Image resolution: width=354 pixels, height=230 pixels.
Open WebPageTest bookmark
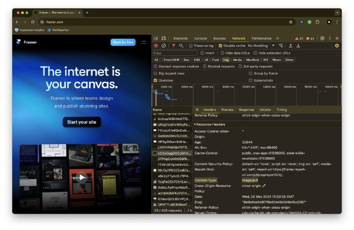coord(58,30)
